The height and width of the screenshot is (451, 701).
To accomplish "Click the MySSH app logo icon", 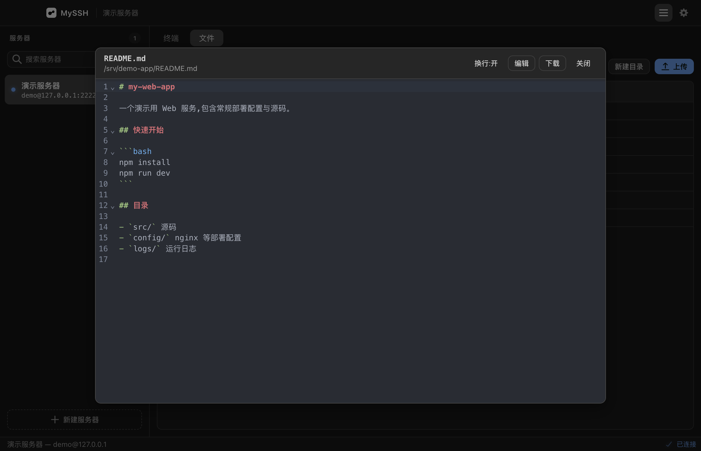I will tap(51, 13).
